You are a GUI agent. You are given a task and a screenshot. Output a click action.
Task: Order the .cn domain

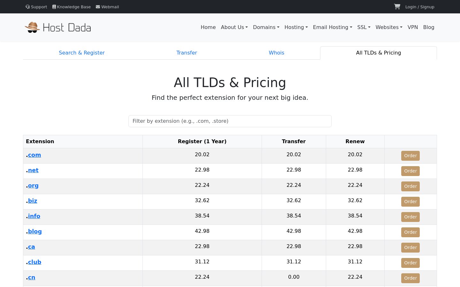410,278
